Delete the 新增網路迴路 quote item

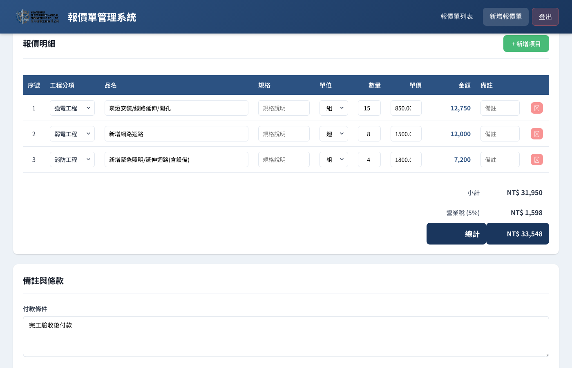(x=536, y=134)
